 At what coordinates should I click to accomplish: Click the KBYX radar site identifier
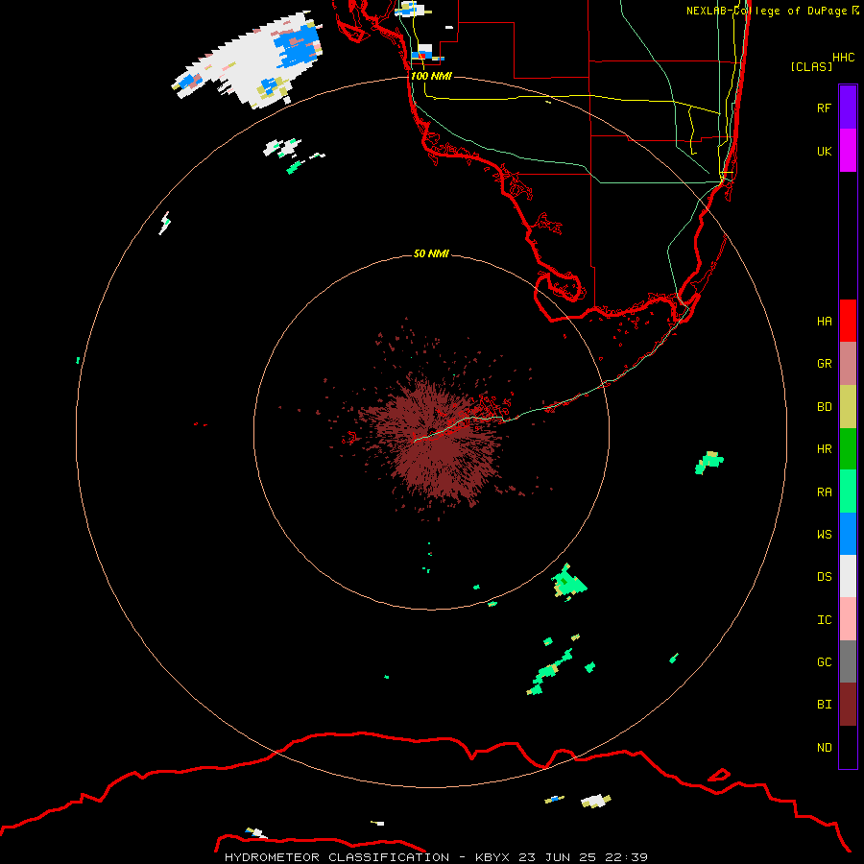492,857
